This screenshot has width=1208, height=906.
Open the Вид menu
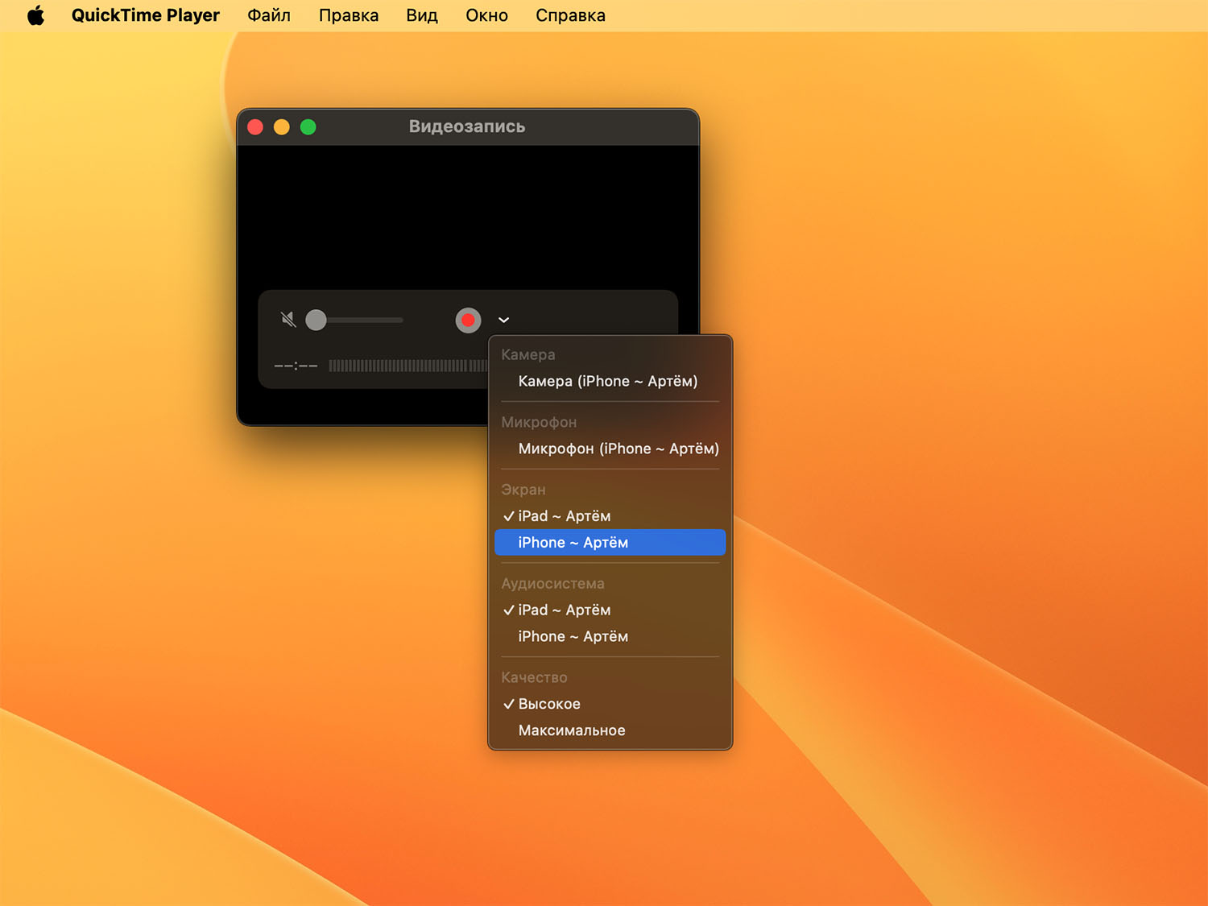pos(422,15)
